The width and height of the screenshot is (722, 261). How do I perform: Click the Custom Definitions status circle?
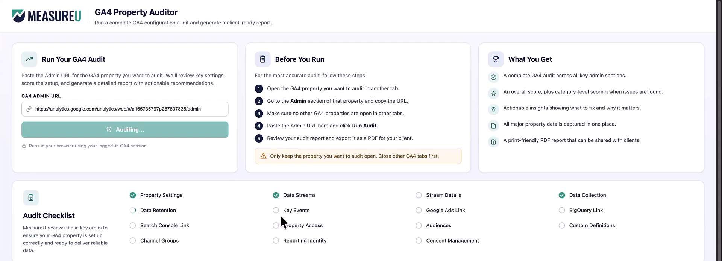pyautogui.click(x=562, y=226)
